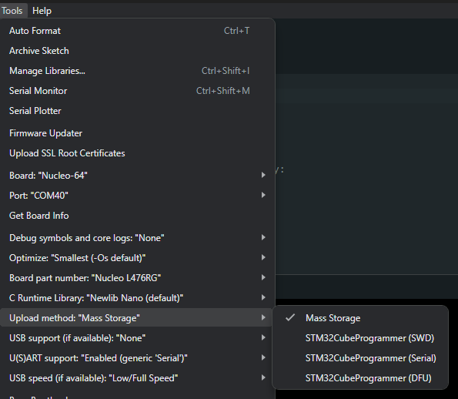This screenshot has width=458, height=399.
Task: Expand the Board "Nucleo-64" submenu
Action: 137,176
